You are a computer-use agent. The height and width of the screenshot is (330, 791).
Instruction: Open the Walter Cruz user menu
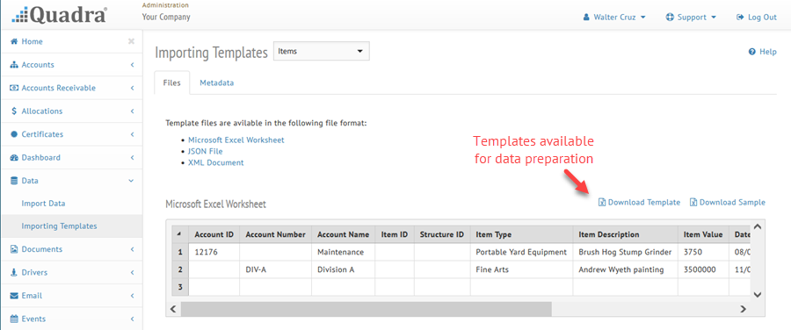614,18
